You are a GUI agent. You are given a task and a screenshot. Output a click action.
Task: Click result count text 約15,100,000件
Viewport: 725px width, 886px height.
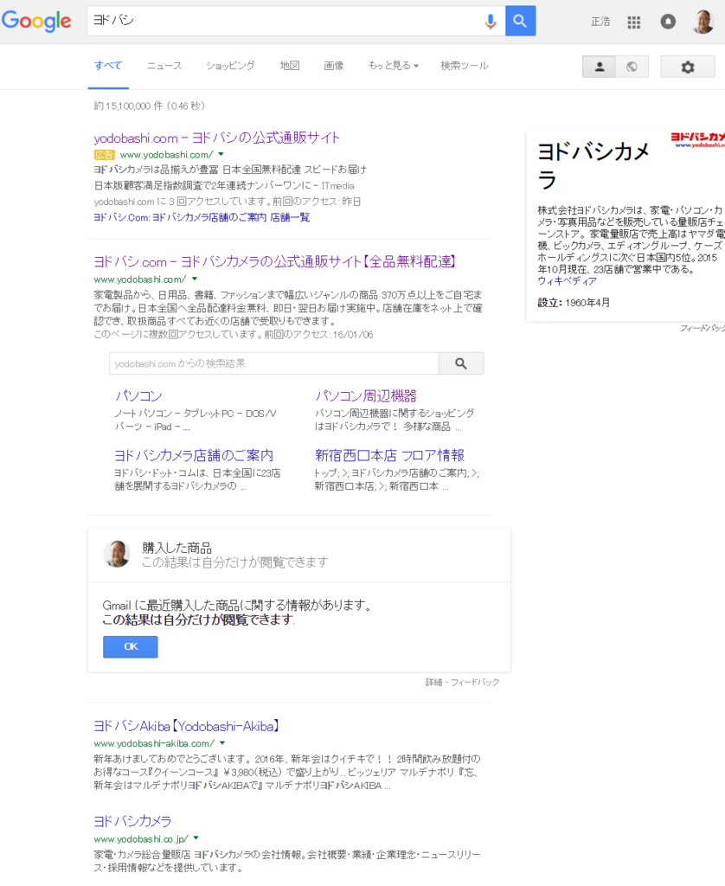tap(128, 106)
